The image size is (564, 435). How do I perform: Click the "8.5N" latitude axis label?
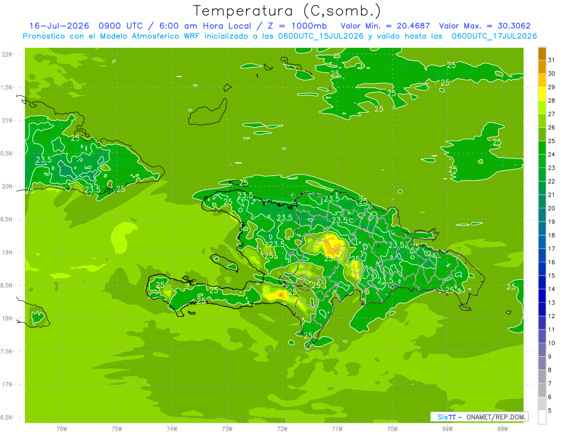coord(7,285)
